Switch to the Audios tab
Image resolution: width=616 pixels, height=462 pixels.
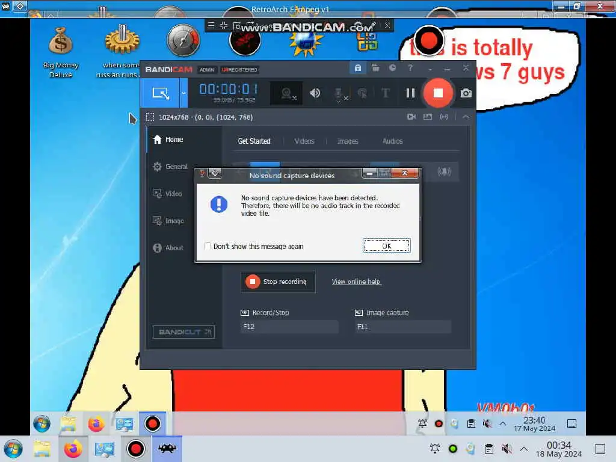[392, 141]
